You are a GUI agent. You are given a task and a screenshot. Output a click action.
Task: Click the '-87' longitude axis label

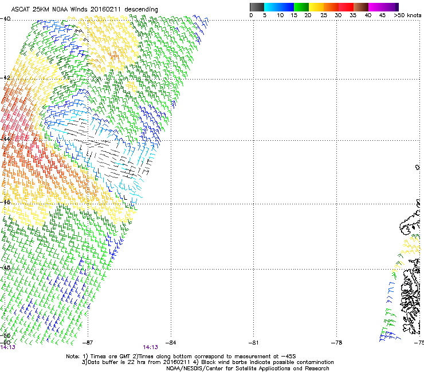tap(87, 343)
